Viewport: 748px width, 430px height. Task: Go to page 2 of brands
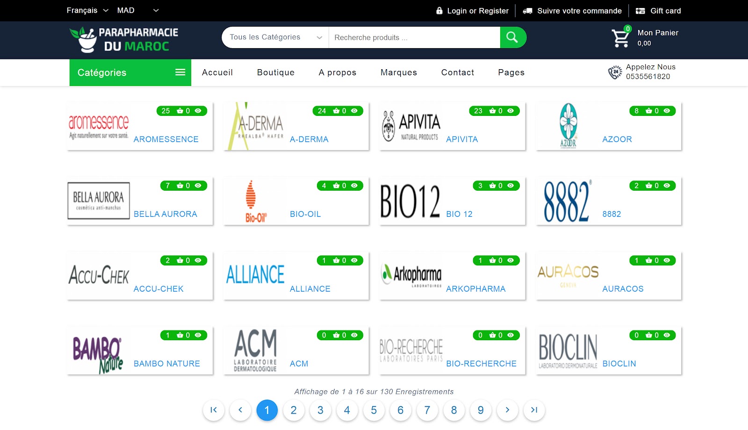(294, 410)
